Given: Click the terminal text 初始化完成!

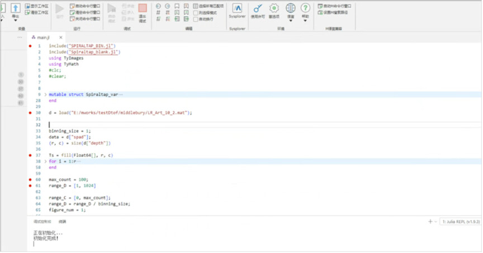Looking at the screenshot, I should click(46, 238).
